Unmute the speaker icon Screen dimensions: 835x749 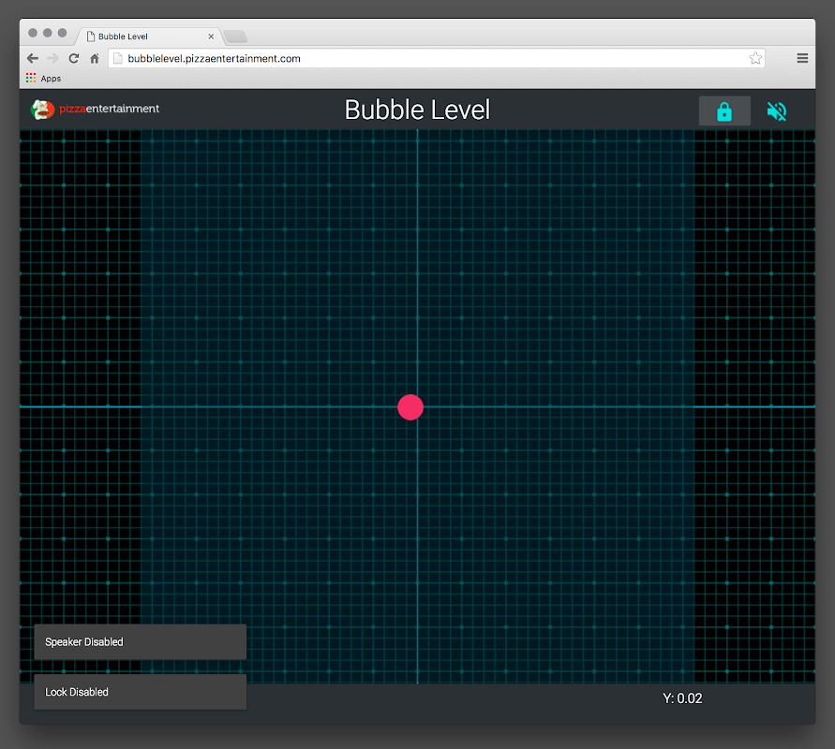click(776, 111)
